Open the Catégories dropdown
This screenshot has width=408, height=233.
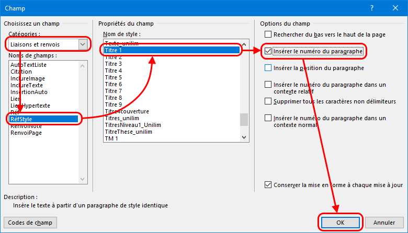[83, 44]
